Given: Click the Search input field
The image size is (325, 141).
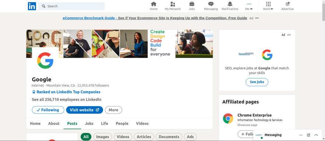Looking at the screenshot, I should [x=71, y=6].
